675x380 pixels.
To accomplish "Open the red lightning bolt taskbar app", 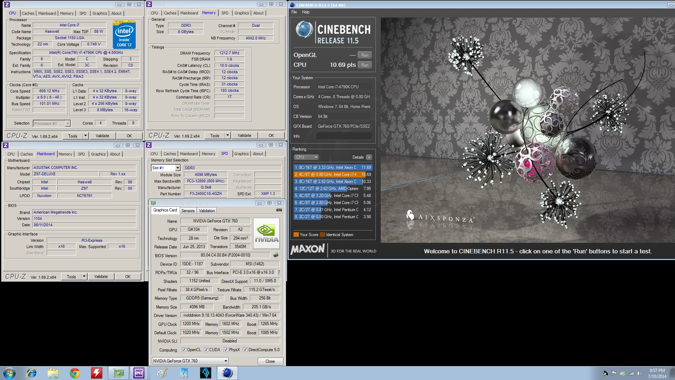I will [x=96, y=373].
